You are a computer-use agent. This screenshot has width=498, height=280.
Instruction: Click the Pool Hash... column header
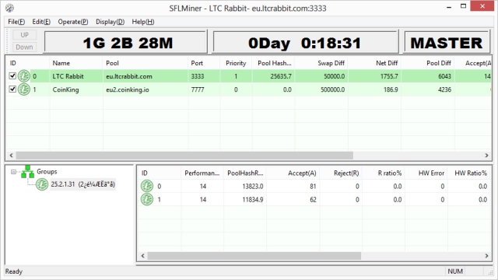coord(273,63)
